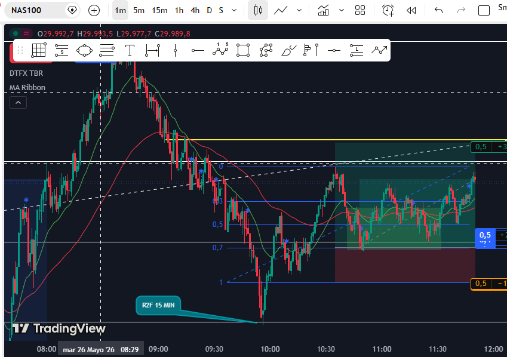Click the open value O29.992,7
The height and width of the screenshot is (357, 507).
coord(56,33)
